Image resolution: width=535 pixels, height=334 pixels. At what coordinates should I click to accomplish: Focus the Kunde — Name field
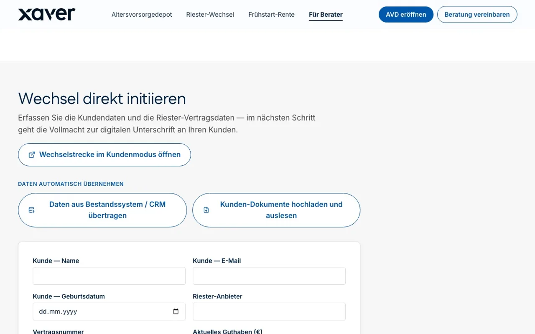109,276
